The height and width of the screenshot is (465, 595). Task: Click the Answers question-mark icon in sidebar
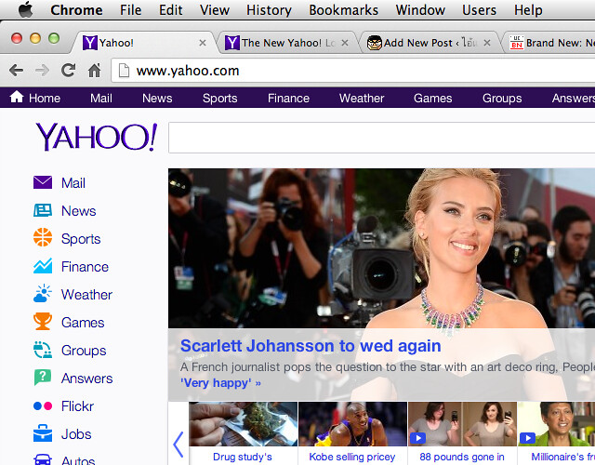pos(43,378)
